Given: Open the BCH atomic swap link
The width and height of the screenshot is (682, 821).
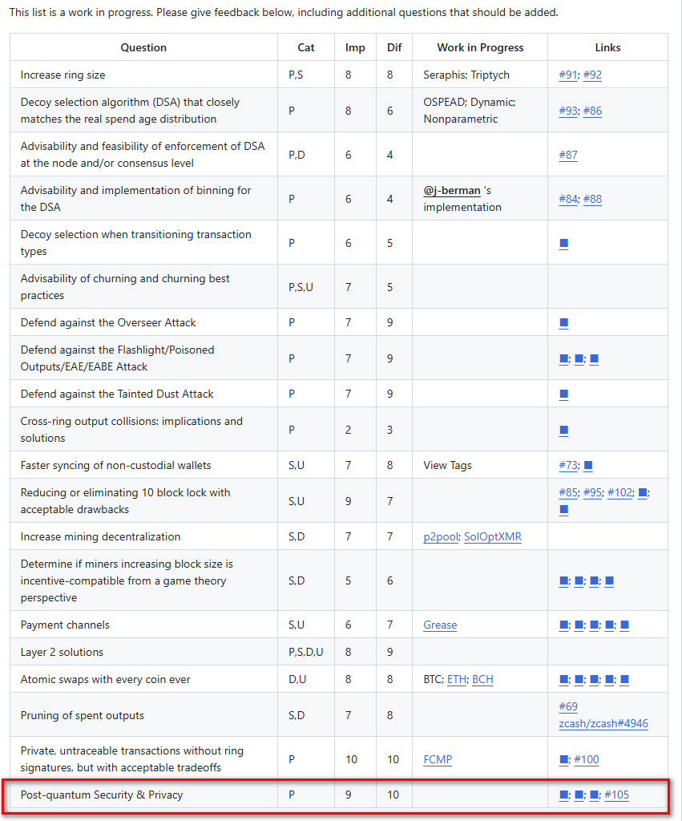Looking at the screenshot, I should [x=482, y=679].
